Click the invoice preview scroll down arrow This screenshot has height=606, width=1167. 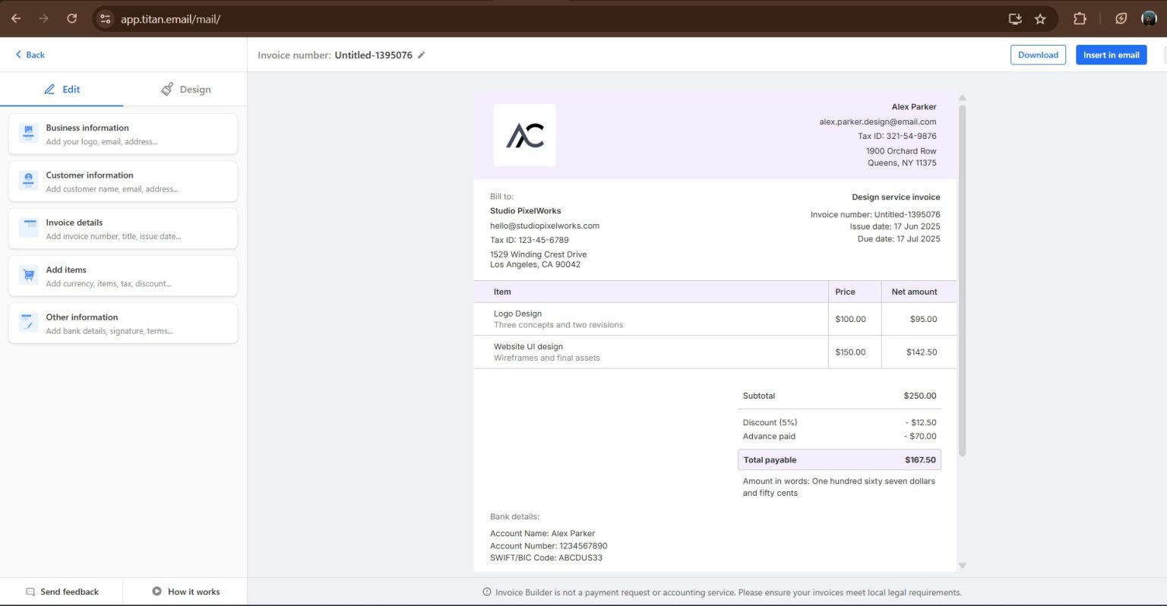tap(962, 565)
